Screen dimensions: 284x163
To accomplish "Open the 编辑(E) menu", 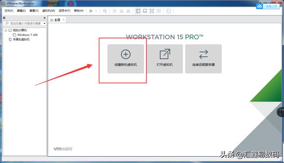I will point(21,11).
